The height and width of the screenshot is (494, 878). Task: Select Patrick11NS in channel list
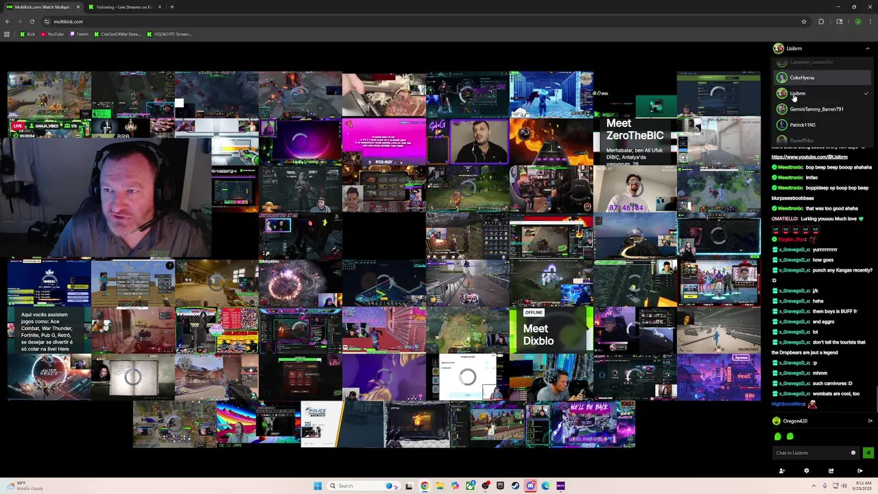tap(822, 125)
